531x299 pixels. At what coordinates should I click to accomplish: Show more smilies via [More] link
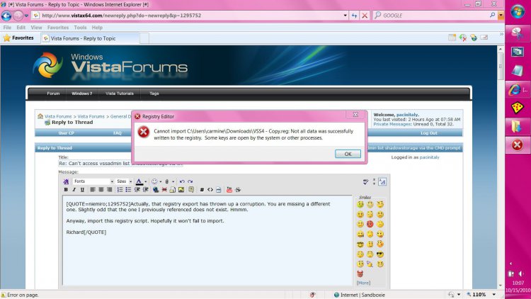(363, 283)
